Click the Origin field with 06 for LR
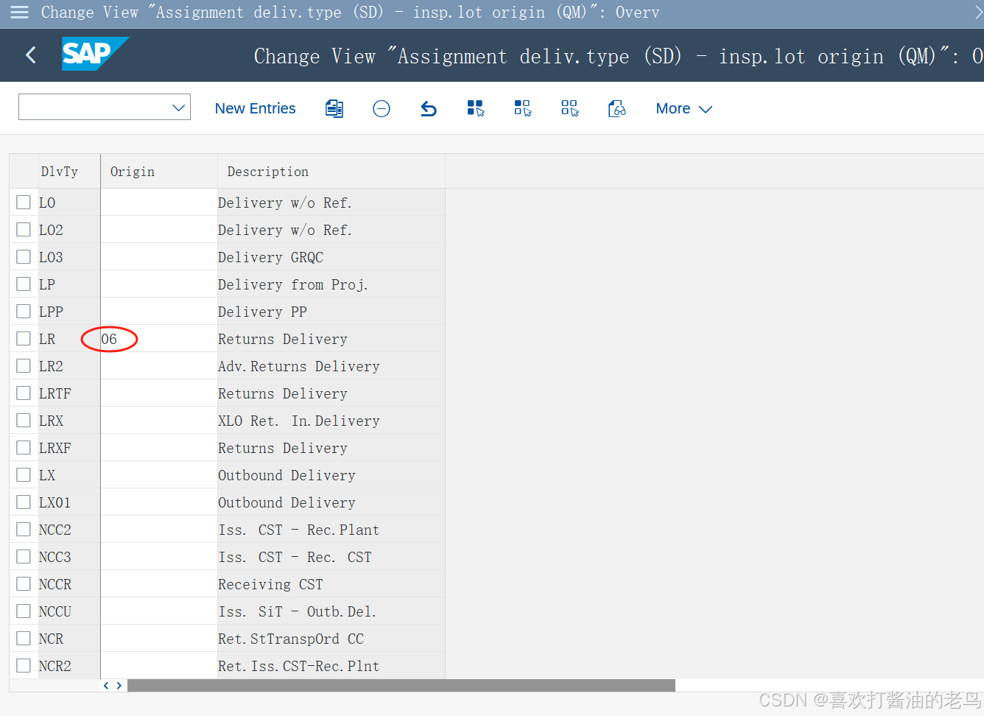The width and height of the screenshot is (984, 716). pyautogui.click(x=159, y=339)
